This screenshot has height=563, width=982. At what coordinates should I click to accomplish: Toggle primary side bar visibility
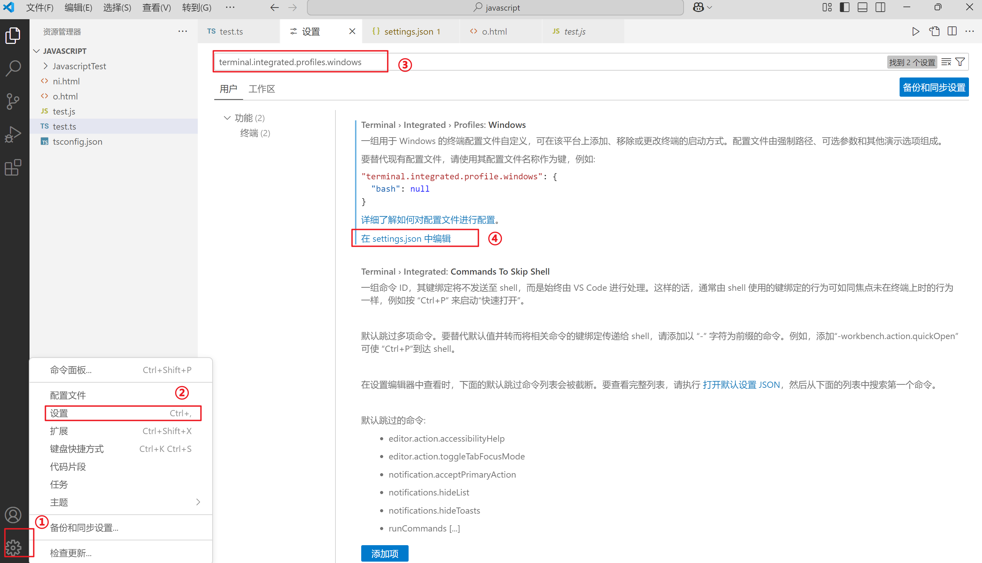point(845,7)
